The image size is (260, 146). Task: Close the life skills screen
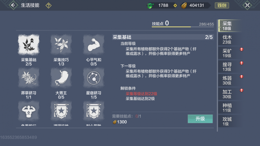click(247, 5)
